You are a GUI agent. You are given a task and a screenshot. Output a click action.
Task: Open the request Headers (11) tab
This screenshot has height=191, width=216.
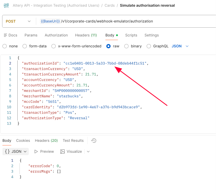86,35
